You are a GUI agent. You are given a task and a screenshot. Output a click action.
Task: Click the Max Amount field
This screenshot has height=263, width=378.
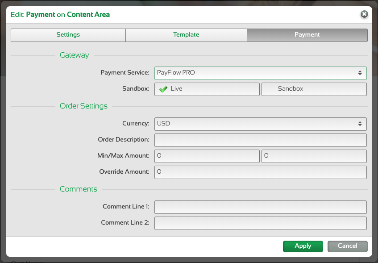tap(314, 156)
